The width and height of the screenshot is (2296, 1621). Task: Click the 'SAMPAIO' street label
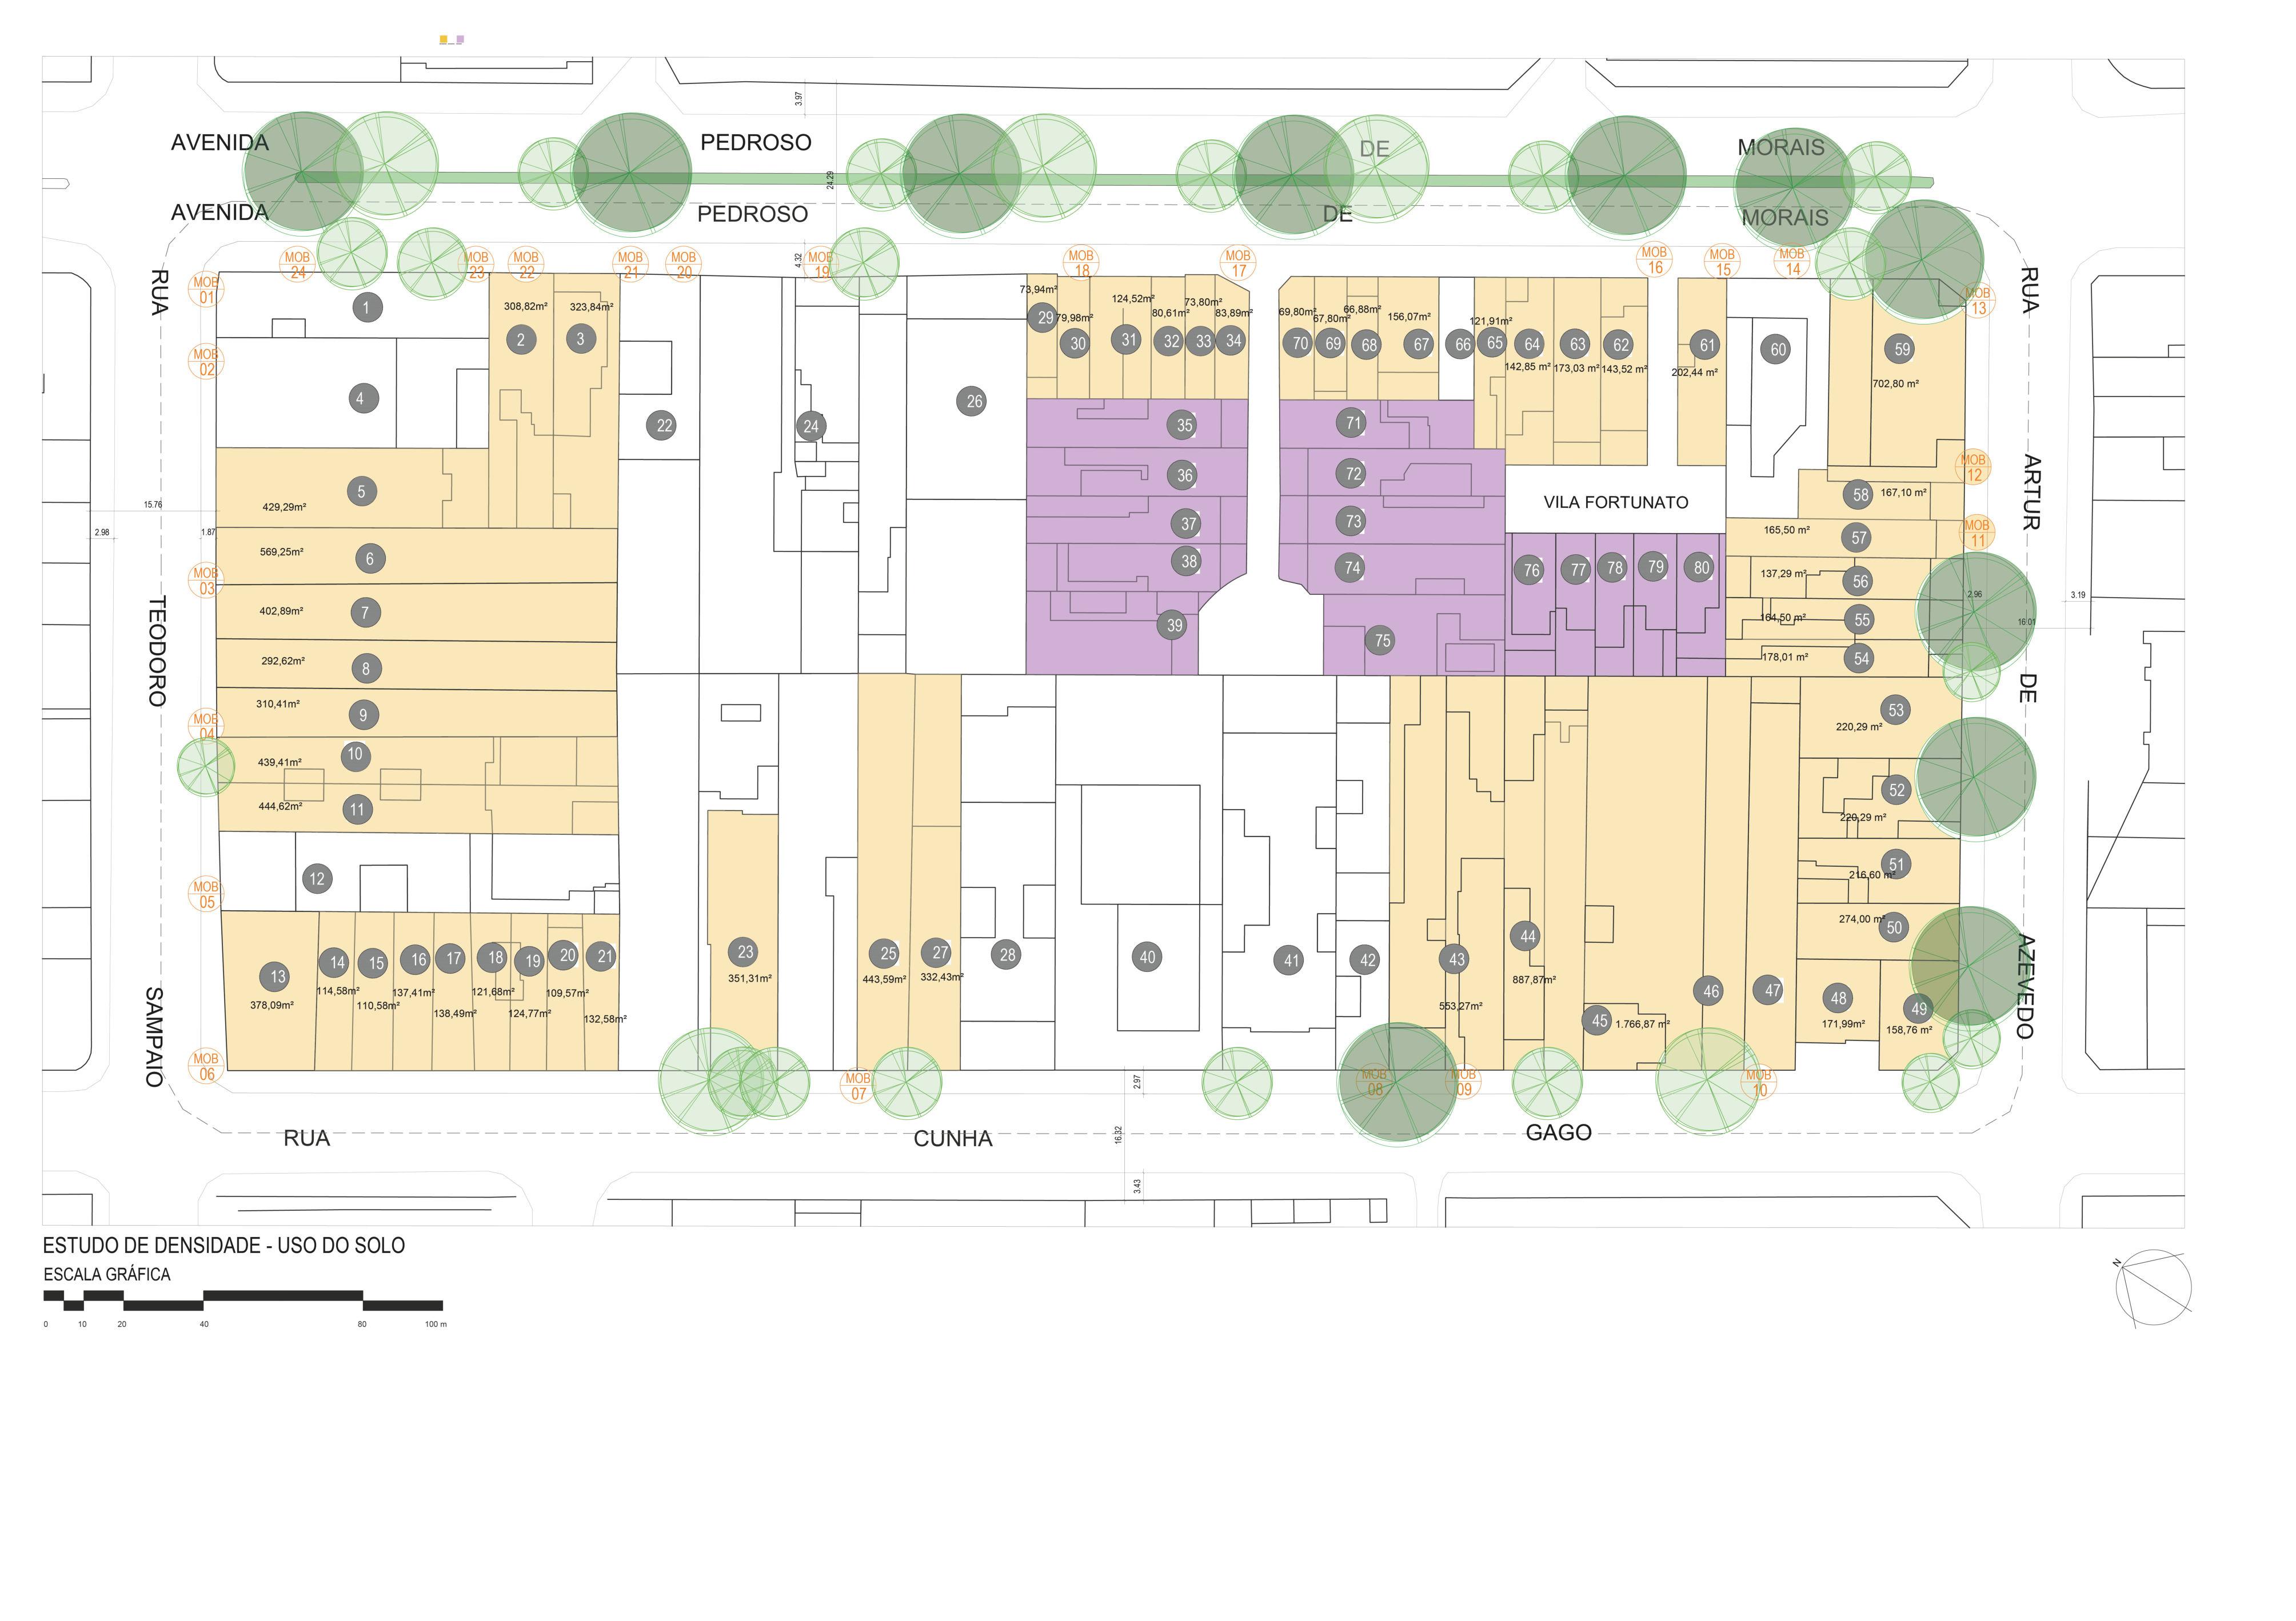[154, 1038]
